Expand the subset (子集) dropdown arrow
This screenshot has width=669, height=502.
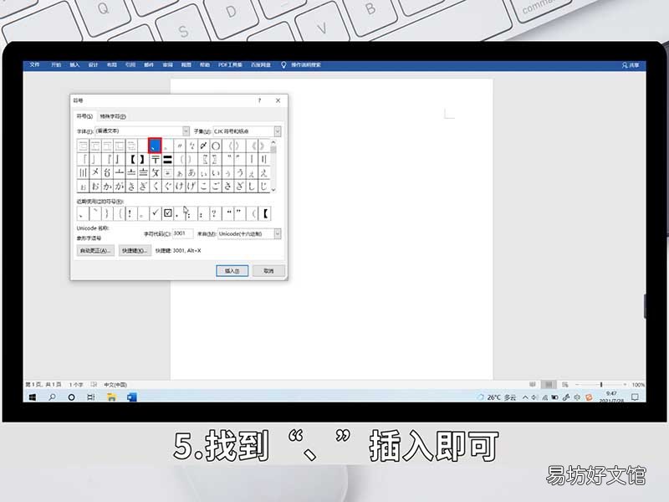(278, 131)
